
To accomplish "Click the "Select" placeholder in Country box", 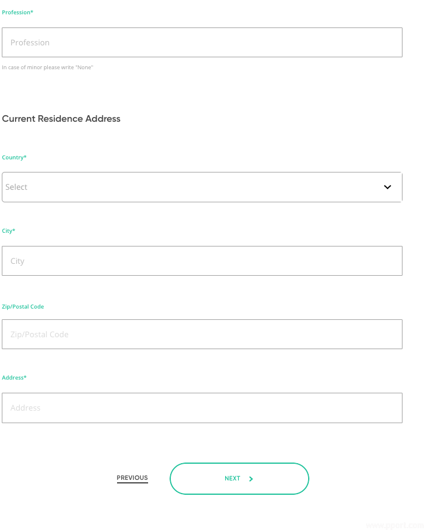I will coord(17,187).
